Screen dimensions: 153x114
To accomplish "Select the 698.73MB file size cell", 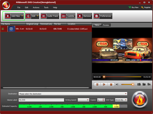I will 57,29.
